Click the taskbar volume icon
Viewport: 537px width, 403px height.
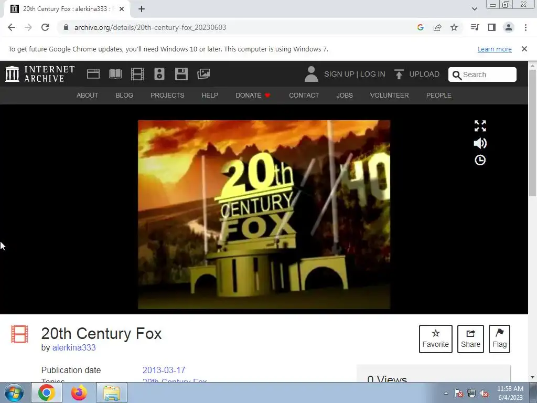[x=484, y=394]
